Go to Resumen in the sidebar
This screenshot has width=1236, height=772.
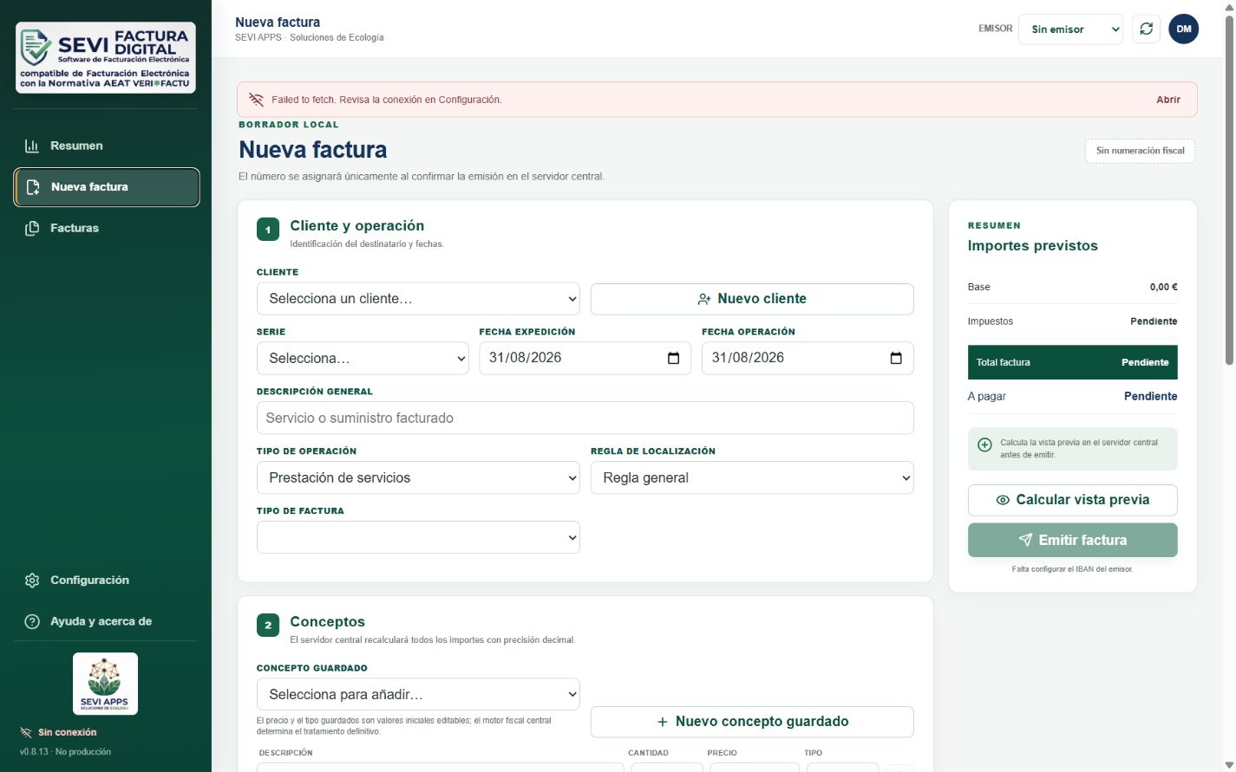[x=106, y=146]
